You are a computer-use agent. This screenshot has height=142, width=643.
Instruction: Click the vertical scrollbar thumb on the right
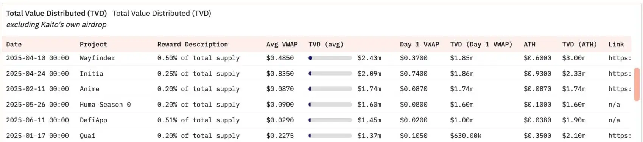coord(637,85)
